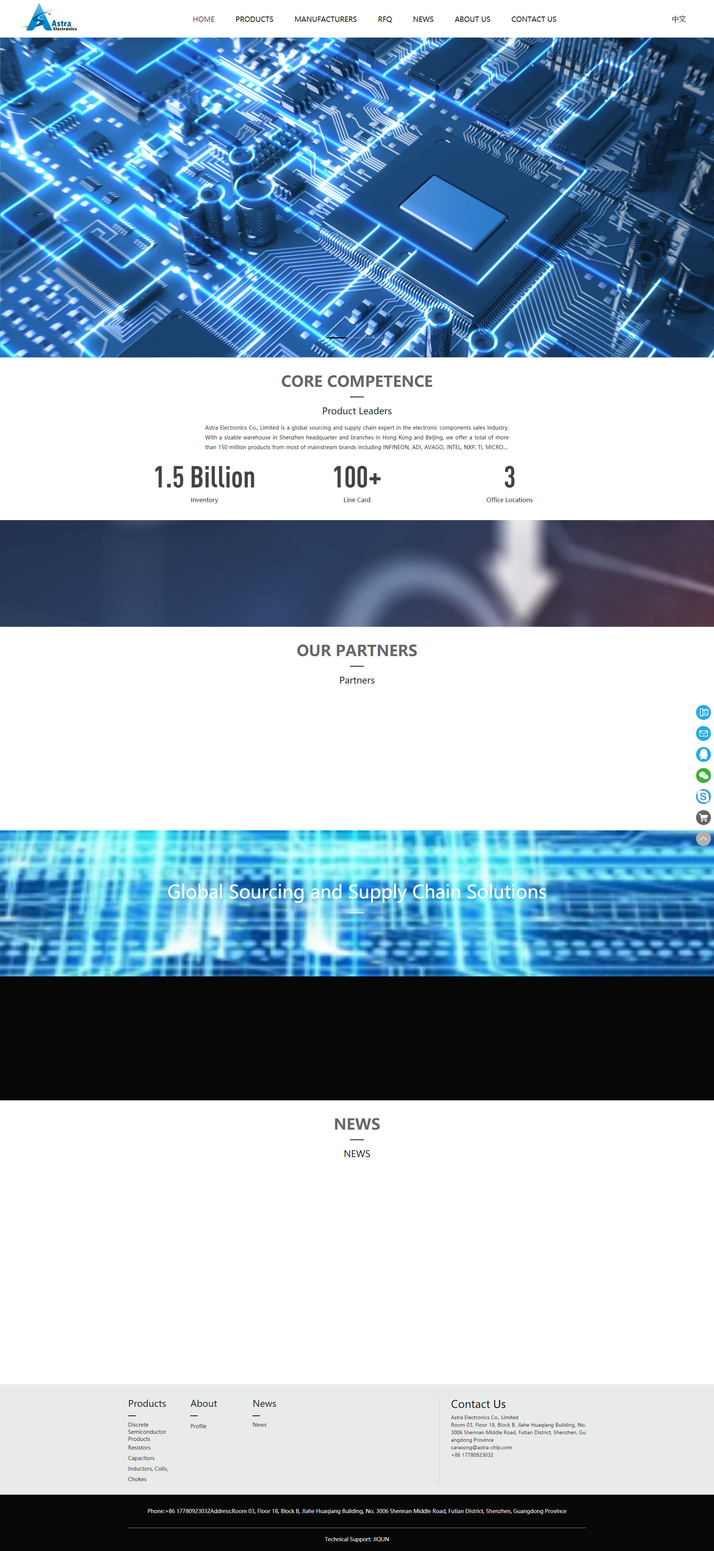Viewport: 714px width, 1551px height.
Task: Click the Astra Electronics logo
Action: 50,18
